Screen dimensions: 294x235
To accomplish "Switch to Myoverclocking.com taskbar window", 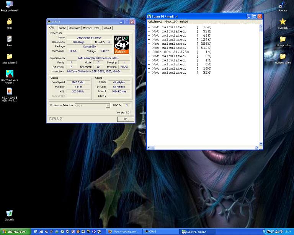I will tap(124, 232).
